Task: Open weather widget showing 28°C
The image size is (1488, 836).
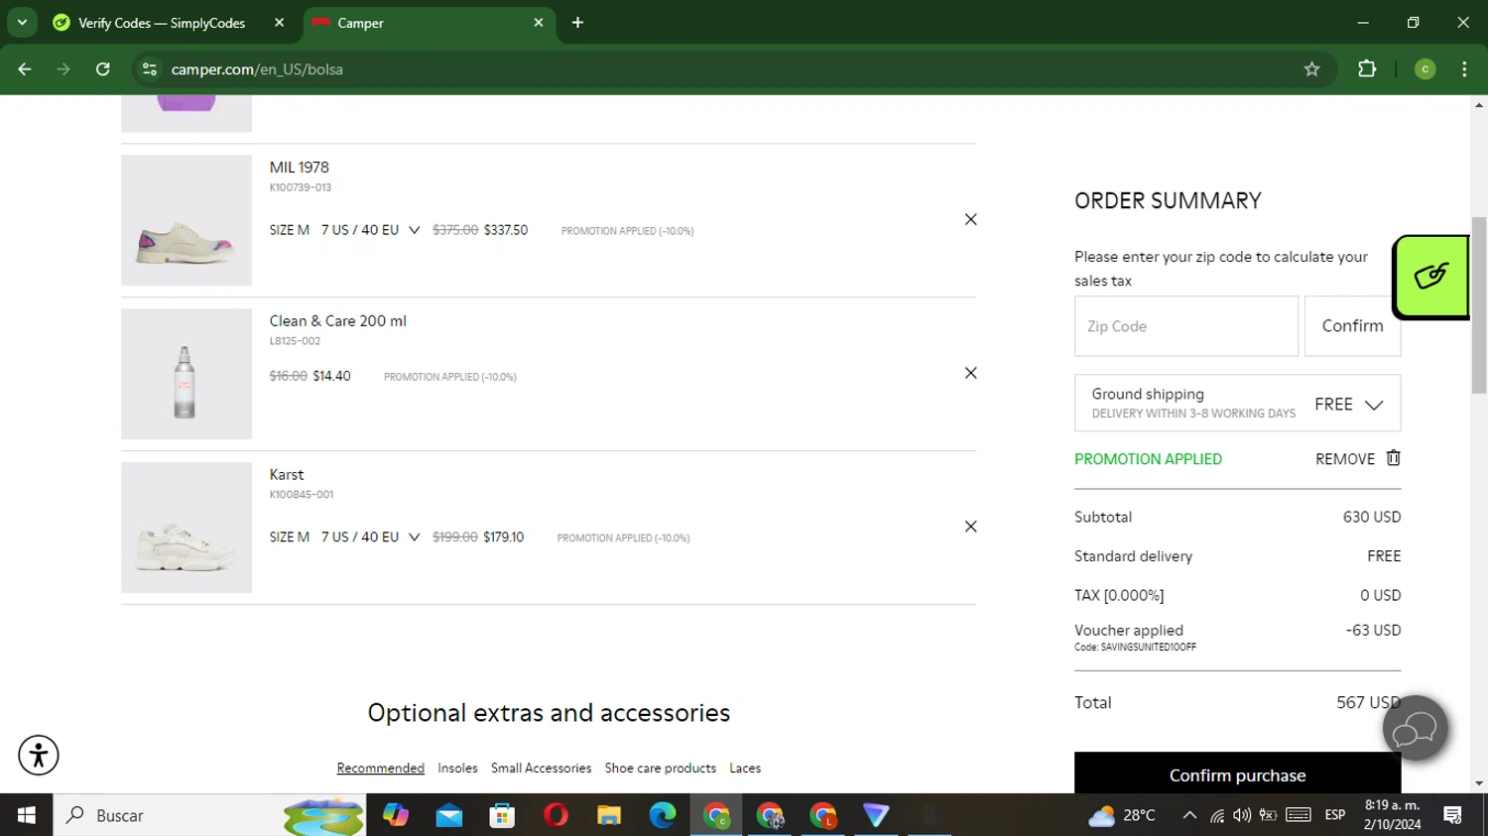Action: point(1122,815)
